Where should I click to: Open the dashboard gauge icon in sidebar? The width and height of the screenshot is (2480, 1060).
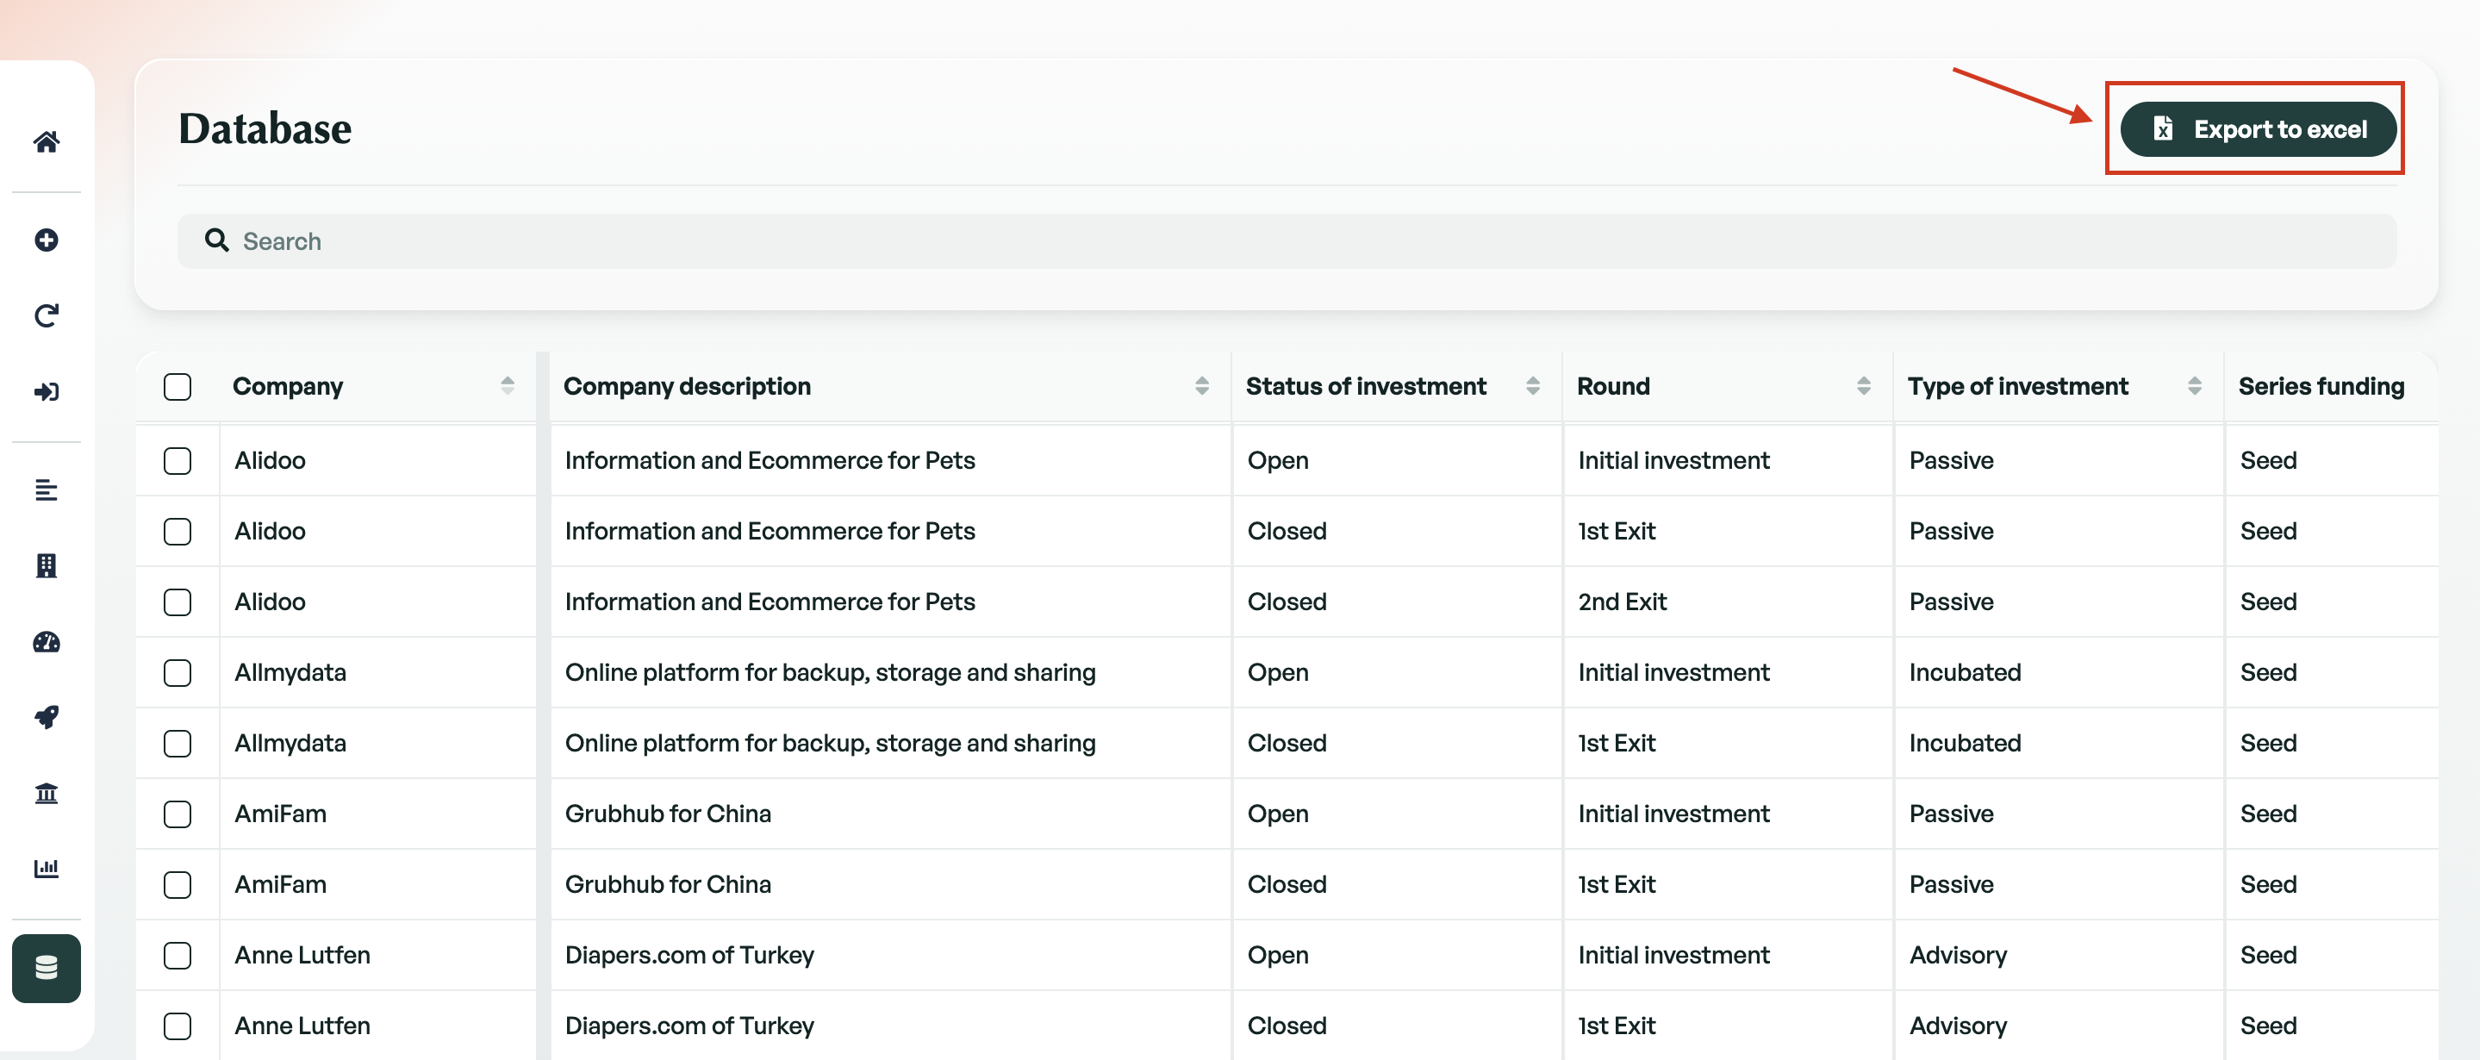pyautogui.click(x=47, y=642)
